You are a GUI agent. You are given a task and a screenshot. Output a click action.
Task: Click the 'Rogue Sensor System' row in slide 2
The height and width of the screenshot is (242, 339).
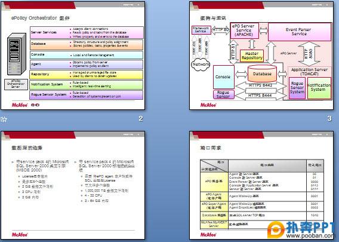point(87,95)
